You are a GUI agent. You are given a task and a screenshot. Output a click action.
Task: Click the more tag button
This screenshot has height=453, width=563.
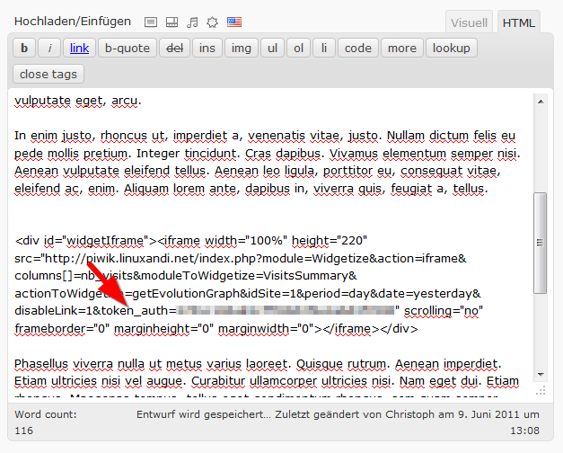click(401, 48)
